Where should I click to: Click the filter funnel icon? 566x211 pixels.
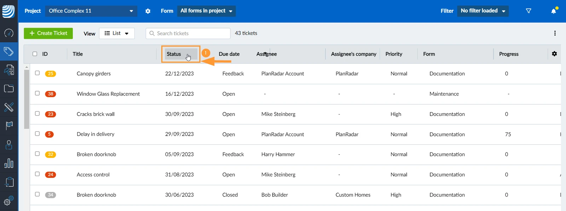click(529, 11)
